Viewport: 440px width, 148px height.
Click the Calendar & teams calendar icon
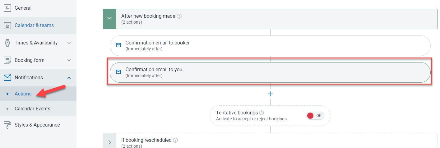tap(7, 25)
